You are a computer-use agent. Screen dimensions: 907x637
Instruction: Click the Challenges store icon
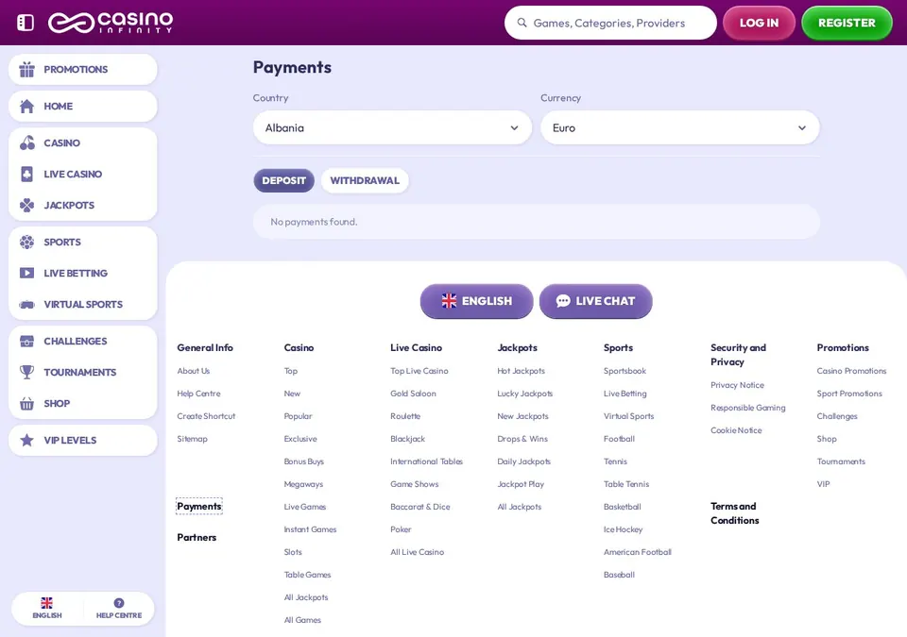coord(26,341)
